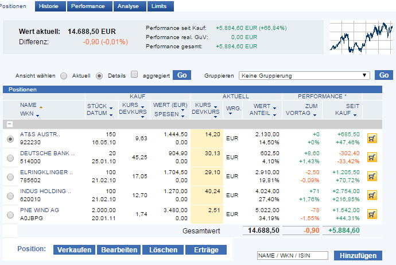Click Go button next to aggregiert
The height and width of the screenshot is (265, 396).
(x=182, y=75)
